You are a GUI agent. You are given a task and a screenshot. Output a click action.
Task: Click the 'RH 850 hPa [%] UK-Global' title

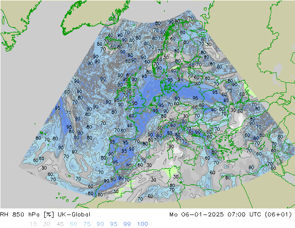(x=45, y=215)
